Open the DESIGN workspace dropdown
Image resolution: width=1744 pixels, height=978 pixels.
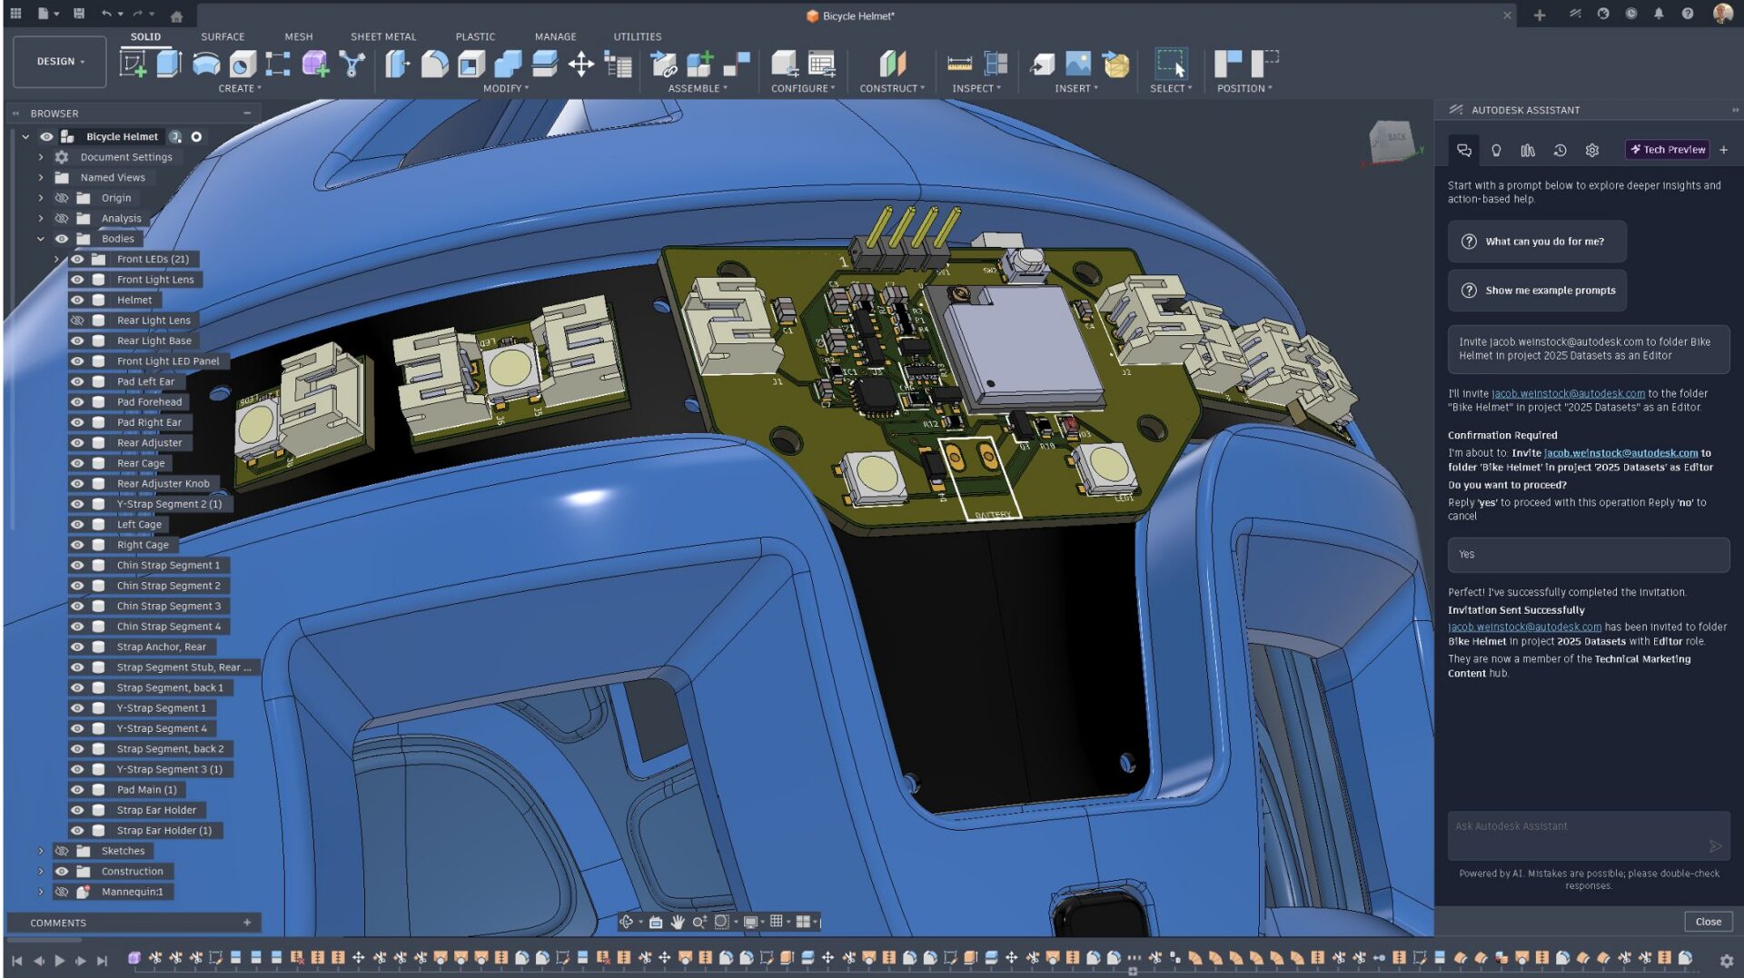(x=60, y=62)
